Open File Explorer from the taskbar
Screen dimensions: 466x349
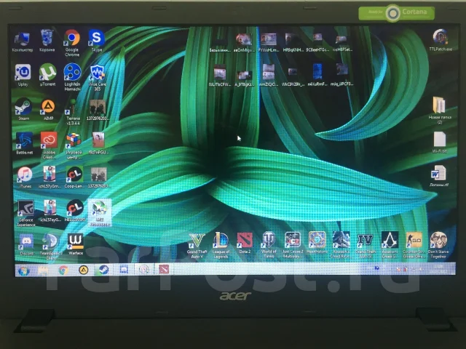43,270
